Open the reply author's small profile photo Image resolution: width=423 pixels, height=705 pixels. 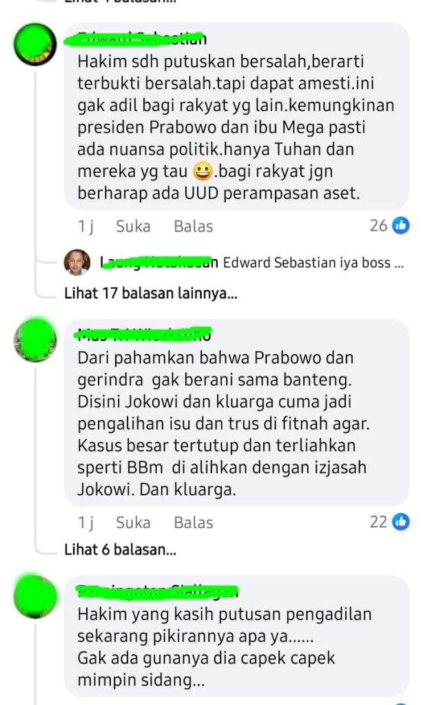coord(77,262)
